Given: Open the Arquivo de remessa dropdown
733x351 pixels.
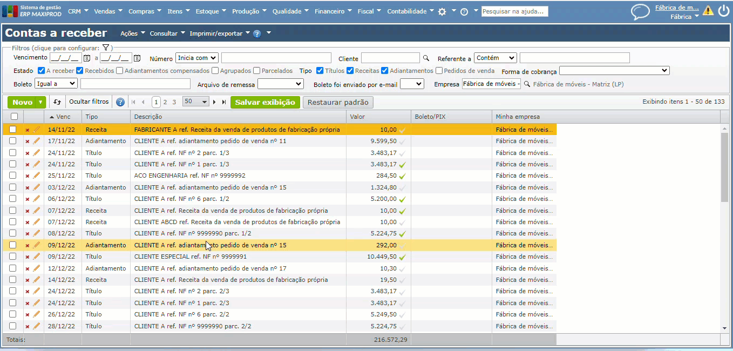Looking at the screenshot, I should (x=280, y=84).
